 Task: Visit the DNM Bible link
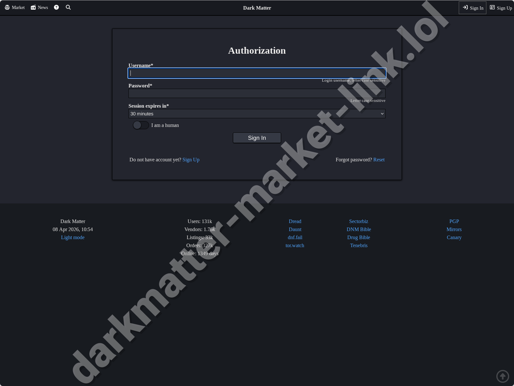pos(359,229)
